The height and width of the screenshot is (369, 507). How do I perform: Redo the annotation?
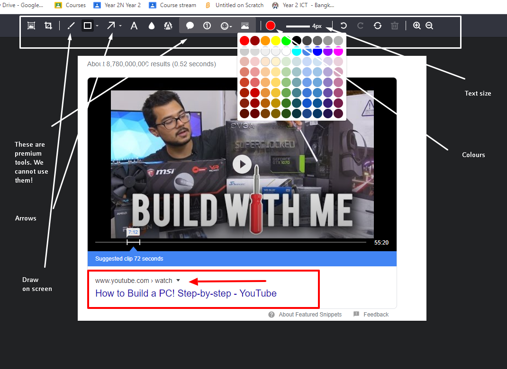pyautogui.click(x=360, y=26)
